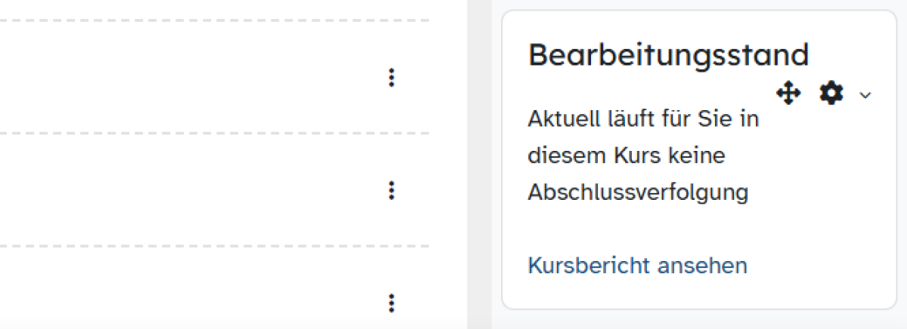Screen dimensions: 907x329
Task: Open the topmost three-dot actions menu
Action: click(x=391, y=78)
